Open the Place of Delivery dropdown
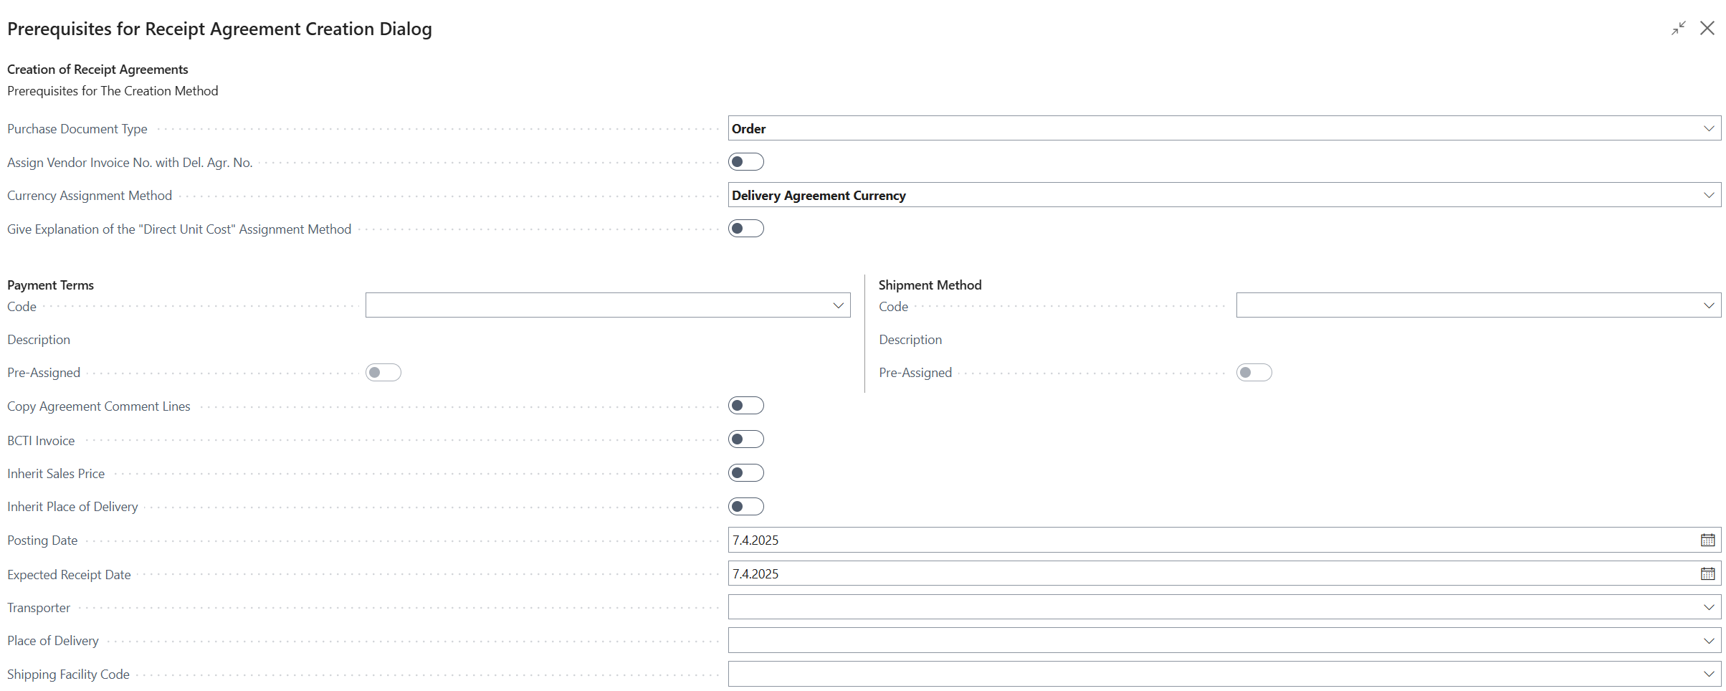Viewport: 1726px width, 691px height. point(1709,640)
